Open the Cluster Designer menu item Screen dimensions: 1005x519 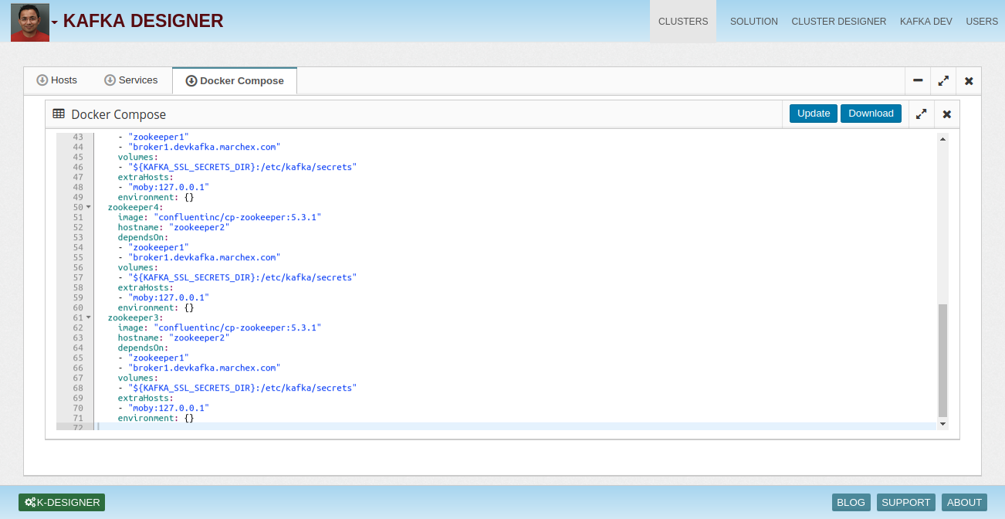838,22
